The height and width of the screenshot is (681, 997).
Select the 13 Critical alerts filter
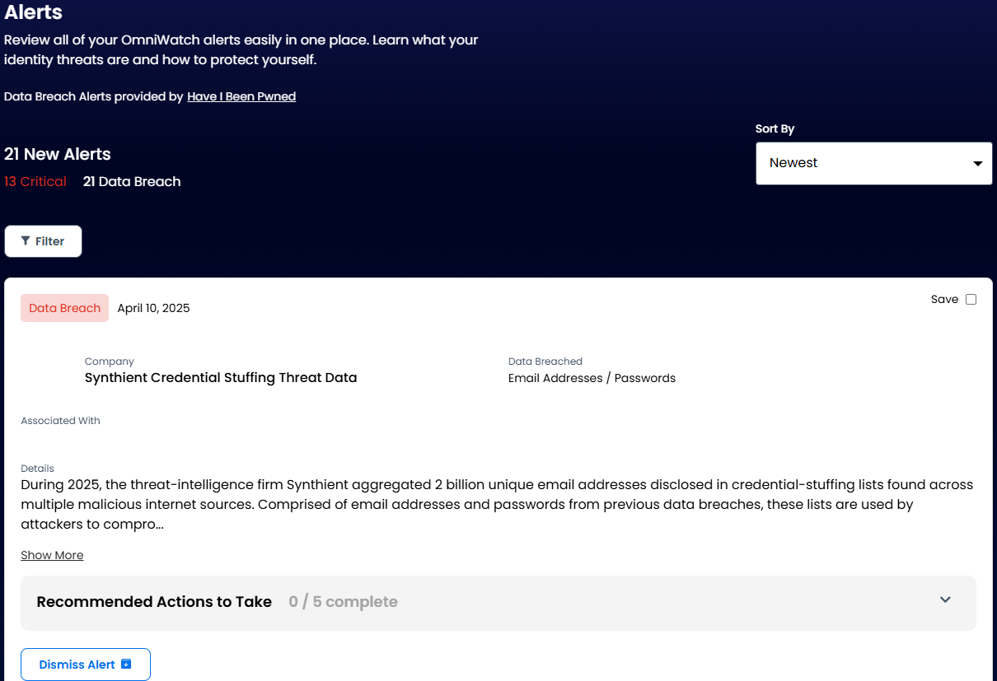(35, 181)
